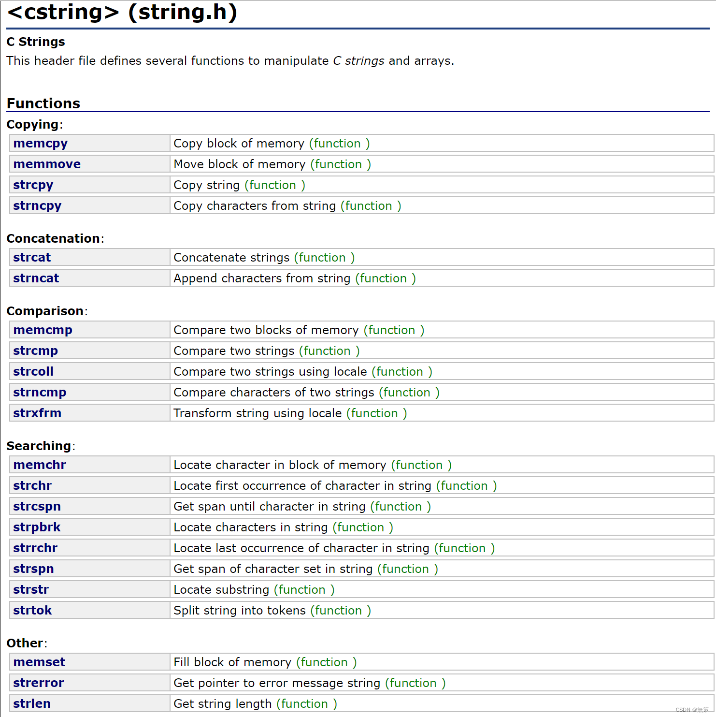Click 'Compare characters of two strings' text
The height and width of the screenshot is (717, 716).
tap(274, 393)
